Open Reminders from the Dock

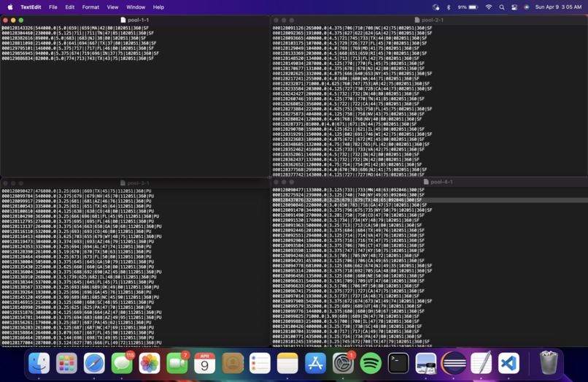(260, 363)
